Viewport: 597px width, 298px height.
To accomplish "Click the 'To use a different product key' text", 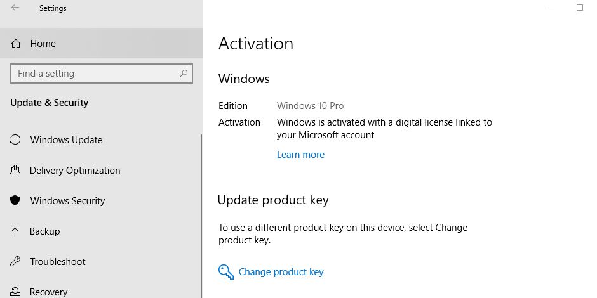I will pyautogui.click(x=343, y=234).
